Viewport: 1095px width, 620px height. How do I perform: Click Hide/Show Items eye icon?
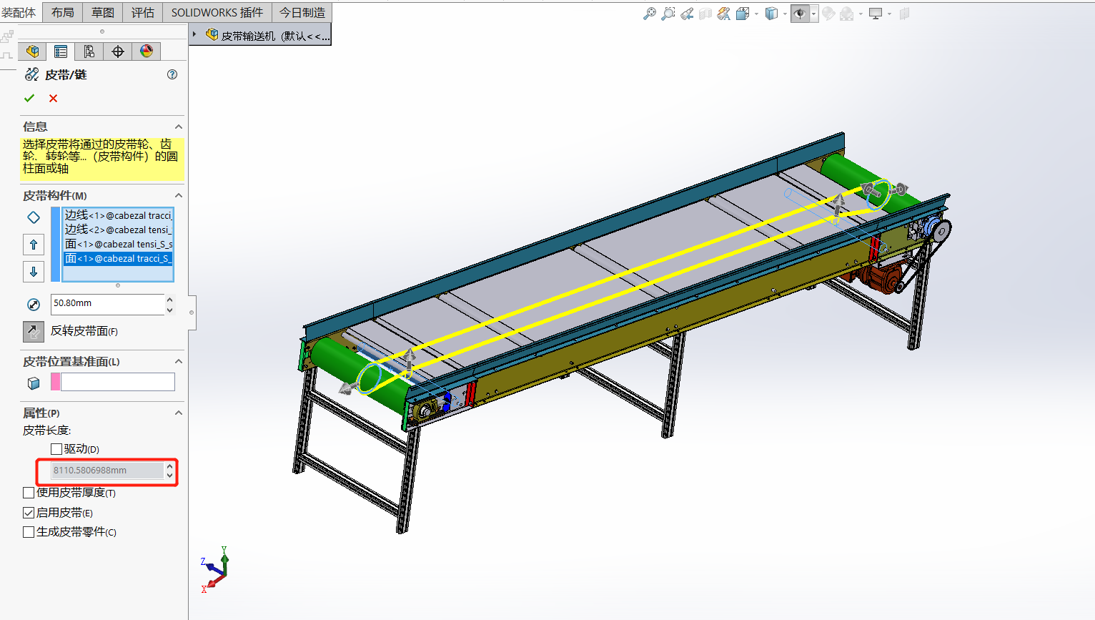[800, 14]
